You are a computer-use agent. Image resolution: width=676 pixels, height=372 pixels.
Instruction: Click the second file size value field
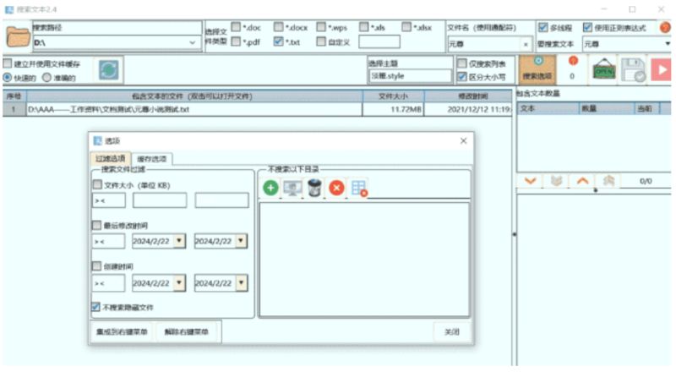point(221,200)
